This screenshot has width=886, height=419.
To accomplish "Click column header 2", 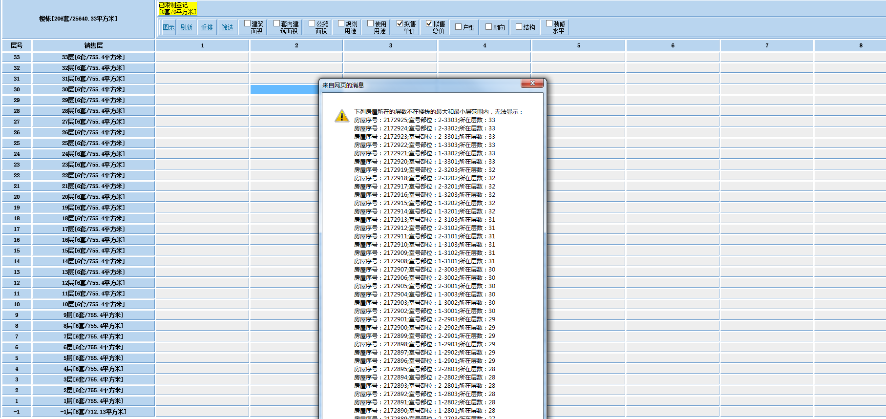I will pos(296,45).
